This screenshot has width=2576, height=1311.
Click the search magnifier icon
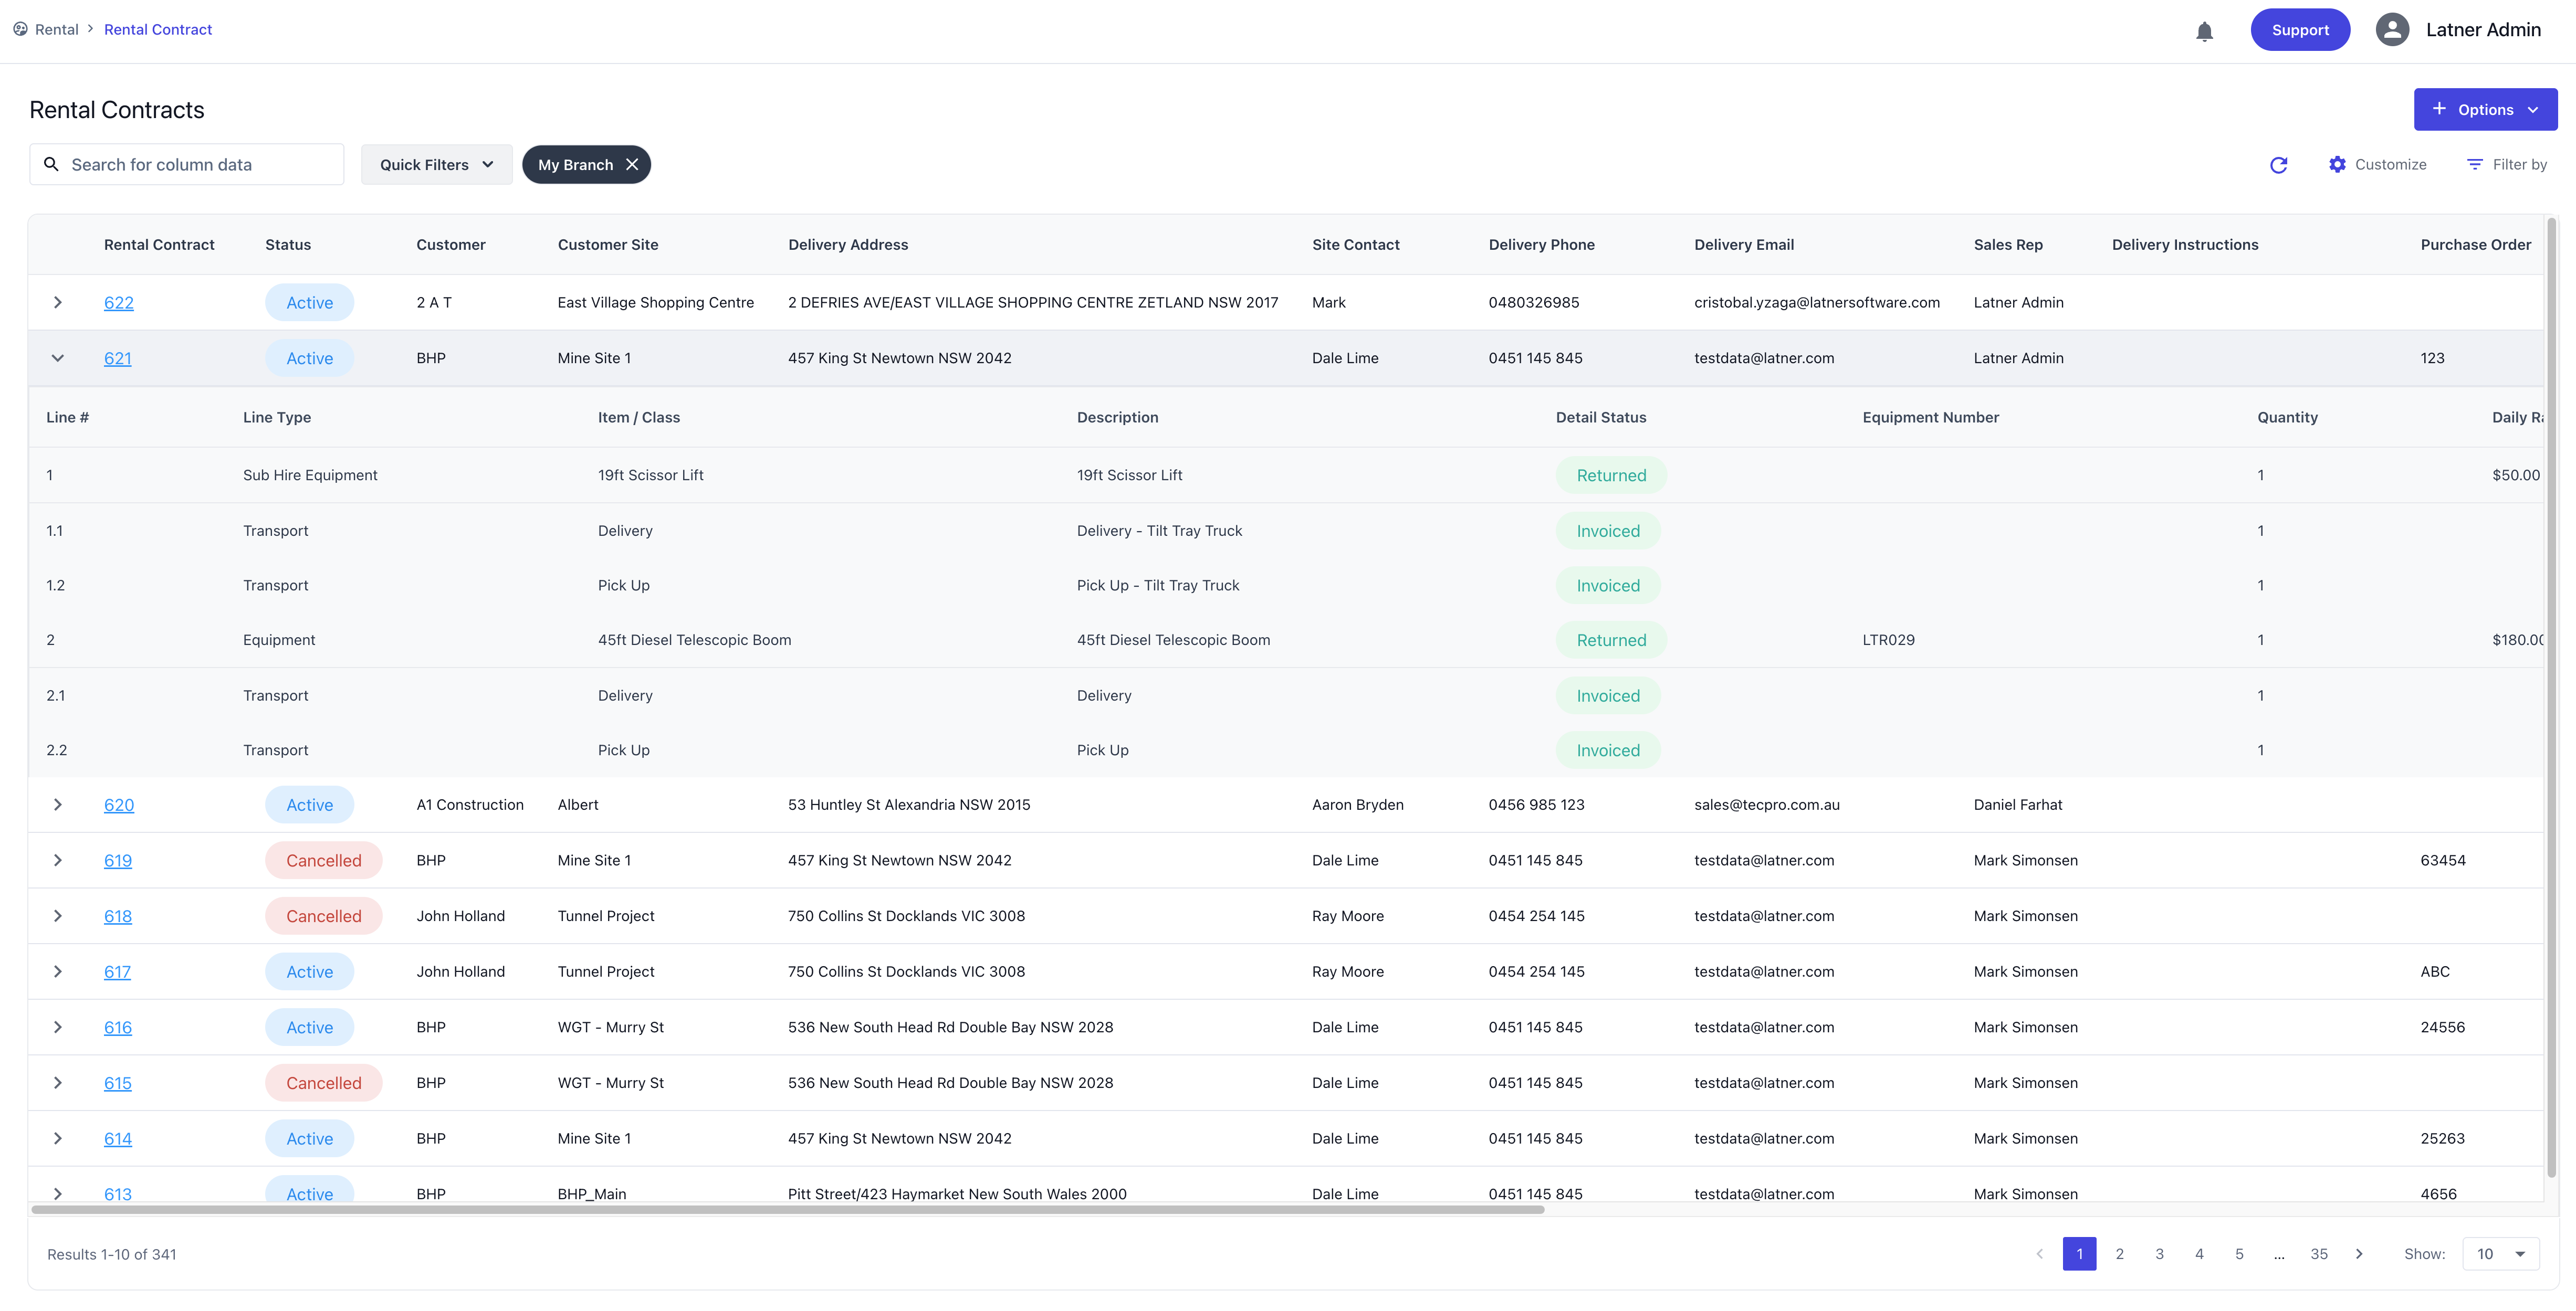coord(52,165)
